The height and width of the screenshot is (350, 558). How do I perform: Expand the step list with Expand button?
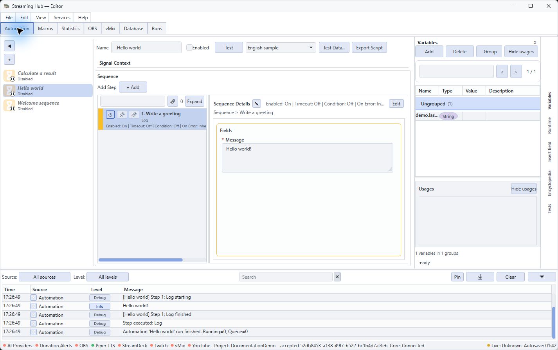pos(194,101)
